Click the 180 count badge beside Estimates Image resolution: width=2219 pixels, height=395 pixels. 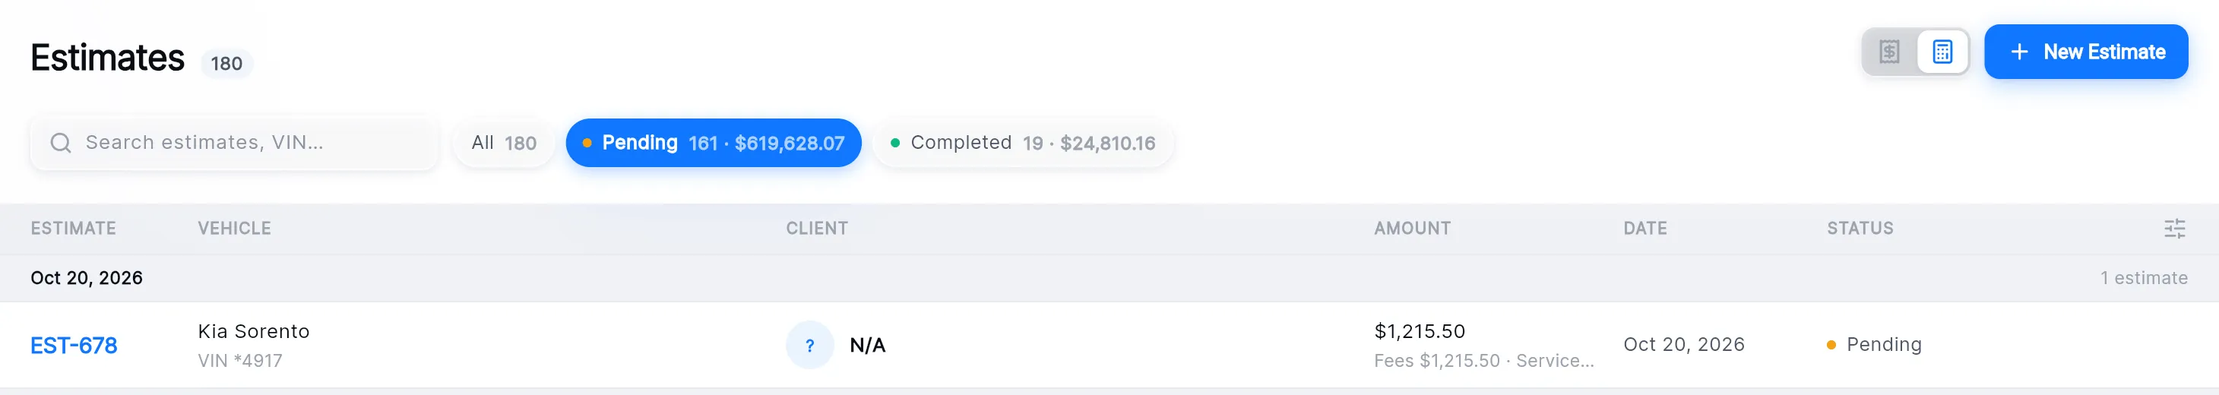coord(226,64)
